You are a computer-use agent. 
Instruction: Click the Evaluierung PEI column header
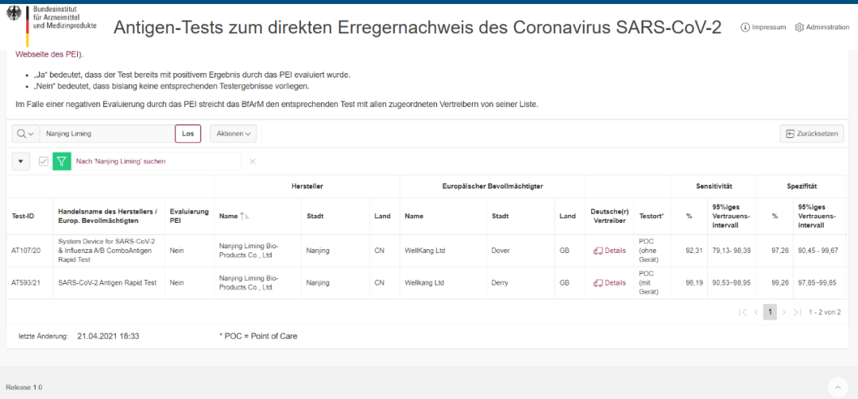pyautogui.click(x=190, y=216)
